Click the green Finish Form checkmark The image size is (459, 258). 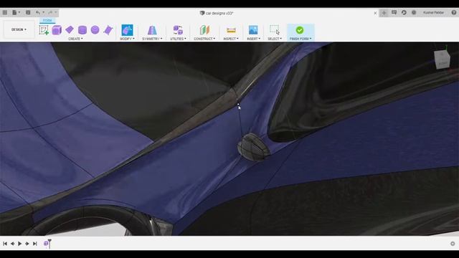click(x=300, y=30)
